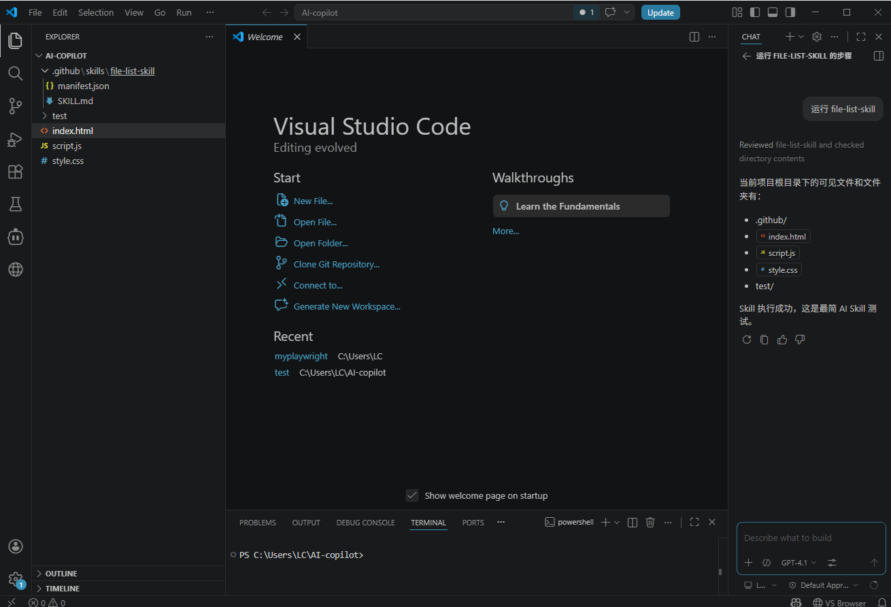This screenshot has height=607, width=891.
Task: Click the Explorer files icon in activity bar
Action: [15, 41]
